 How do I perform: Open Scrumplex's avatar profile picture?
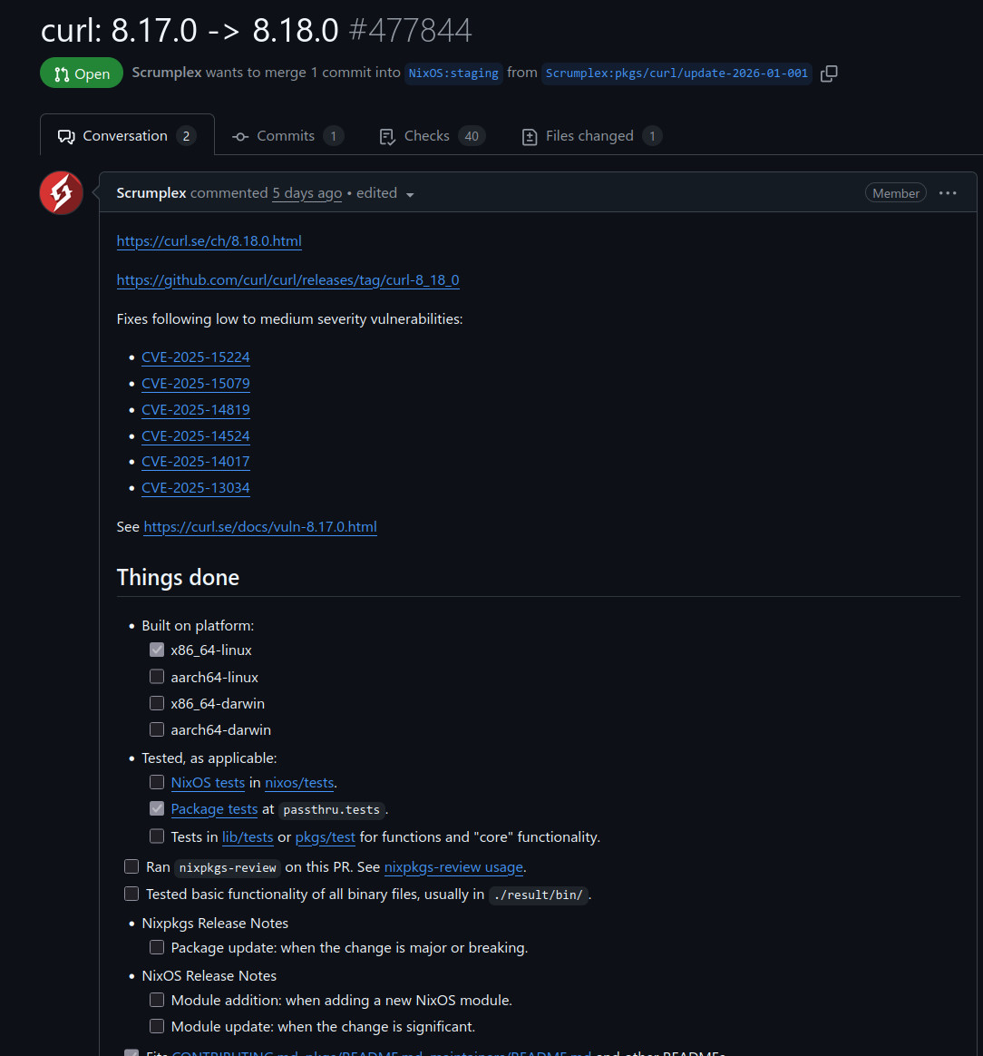click(x=62, y=192)
